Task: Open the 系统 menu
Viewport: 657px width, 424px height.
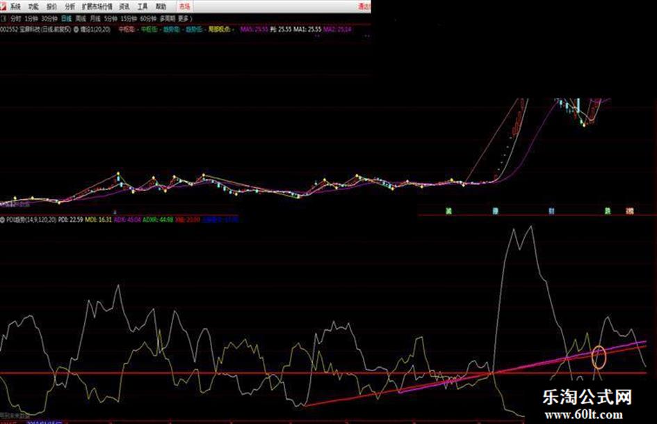Action: (x=15, y=6)
